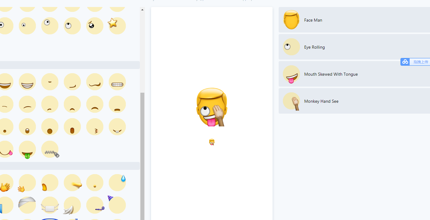Pick the small dot nose
This screenshot has height=220, width=430.
coord(95,183)
